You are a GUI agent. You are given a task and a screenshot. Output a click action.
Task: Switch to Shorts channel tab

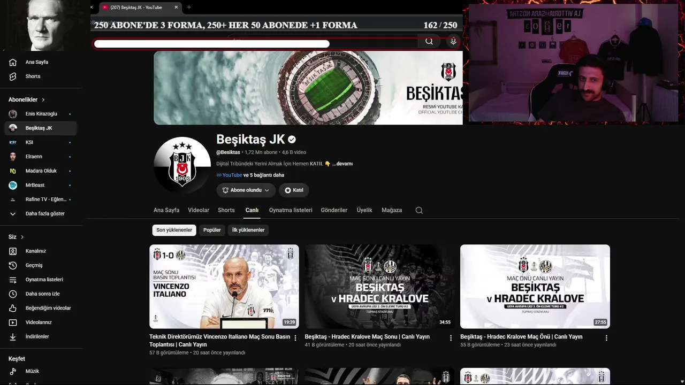pyautogui.click(x=226, y=210)
